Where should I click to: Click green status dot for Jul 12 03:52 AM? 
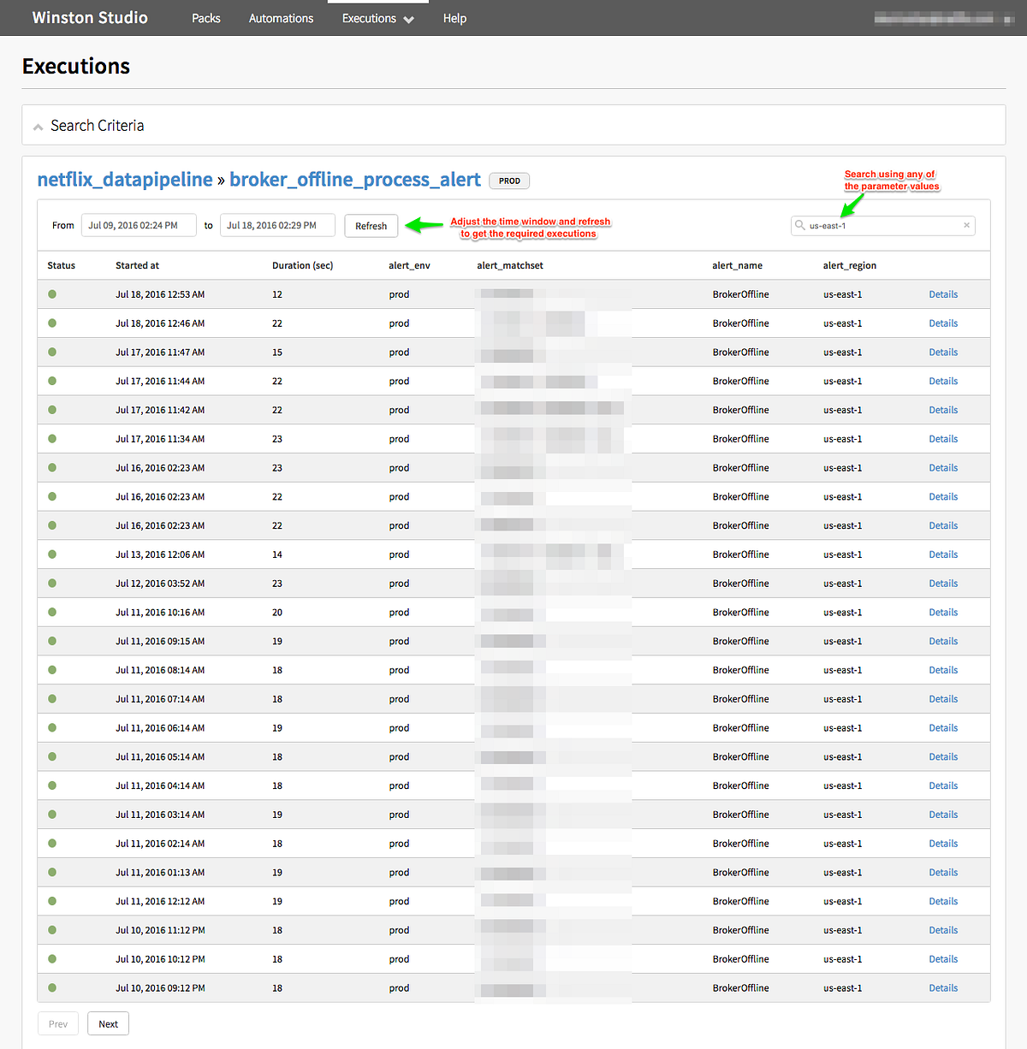point(52,584)
